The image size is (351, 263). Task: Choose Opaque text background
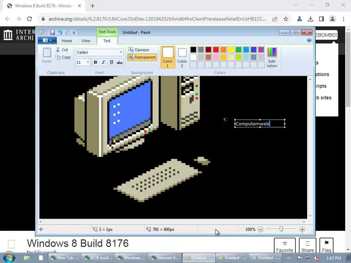pos(139,50)
